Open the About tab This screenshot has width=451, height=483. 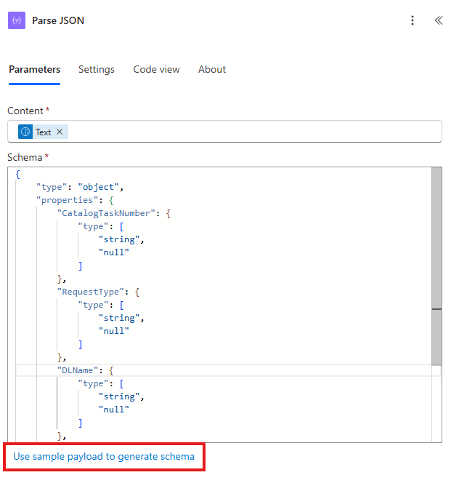tap(212, 70)
